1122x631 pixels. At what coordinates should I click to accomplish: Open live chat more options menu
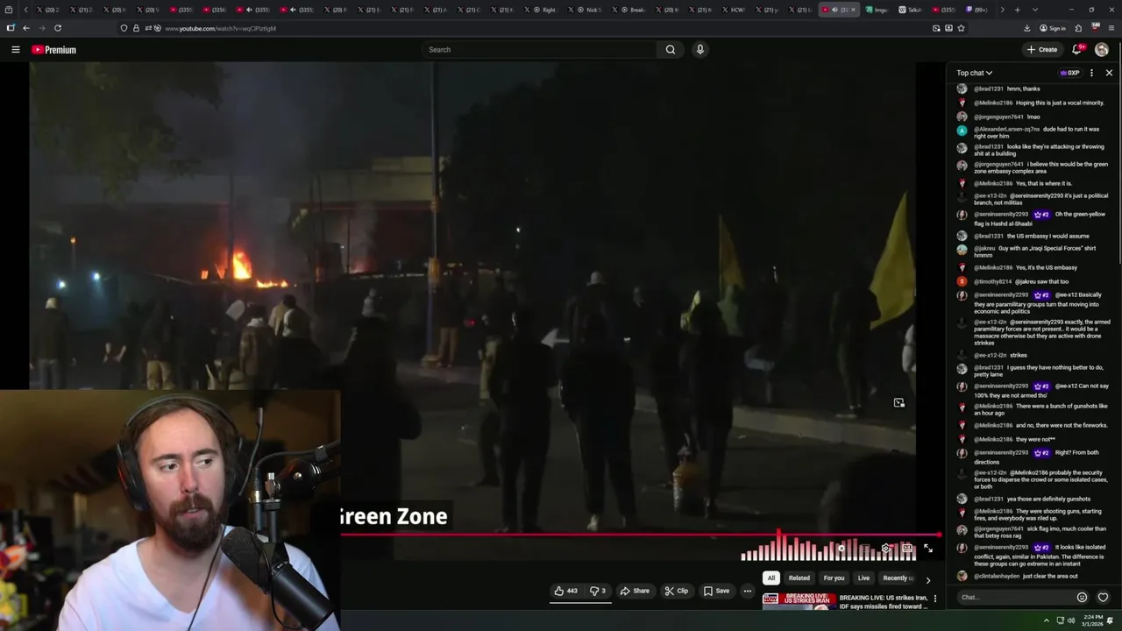pos(1091,73)
